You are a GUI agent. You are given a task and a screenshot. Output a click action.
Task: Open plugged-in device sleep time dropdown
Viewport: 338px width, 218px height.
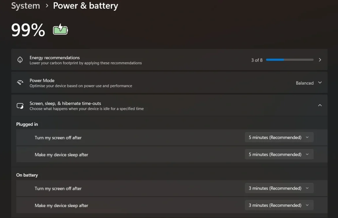pos(279,154)
